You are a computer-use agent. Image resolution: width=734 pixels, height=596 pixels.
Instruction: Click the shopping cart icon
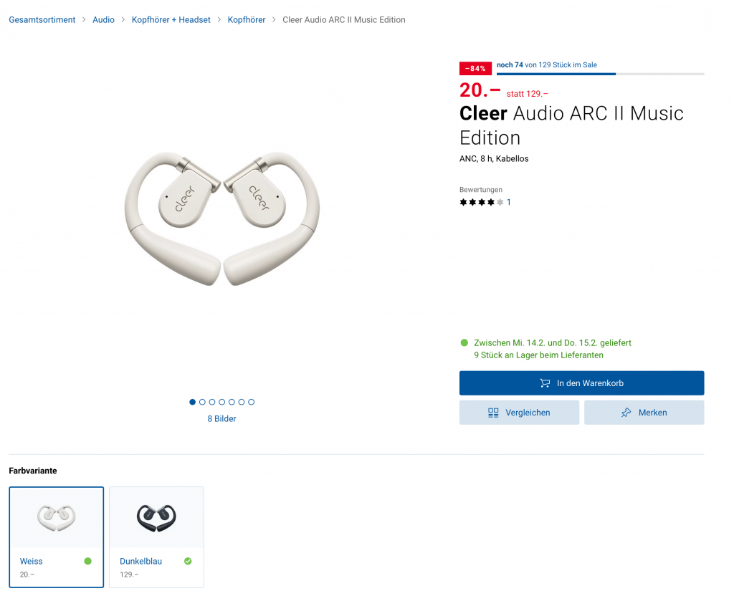coord(545,383)
